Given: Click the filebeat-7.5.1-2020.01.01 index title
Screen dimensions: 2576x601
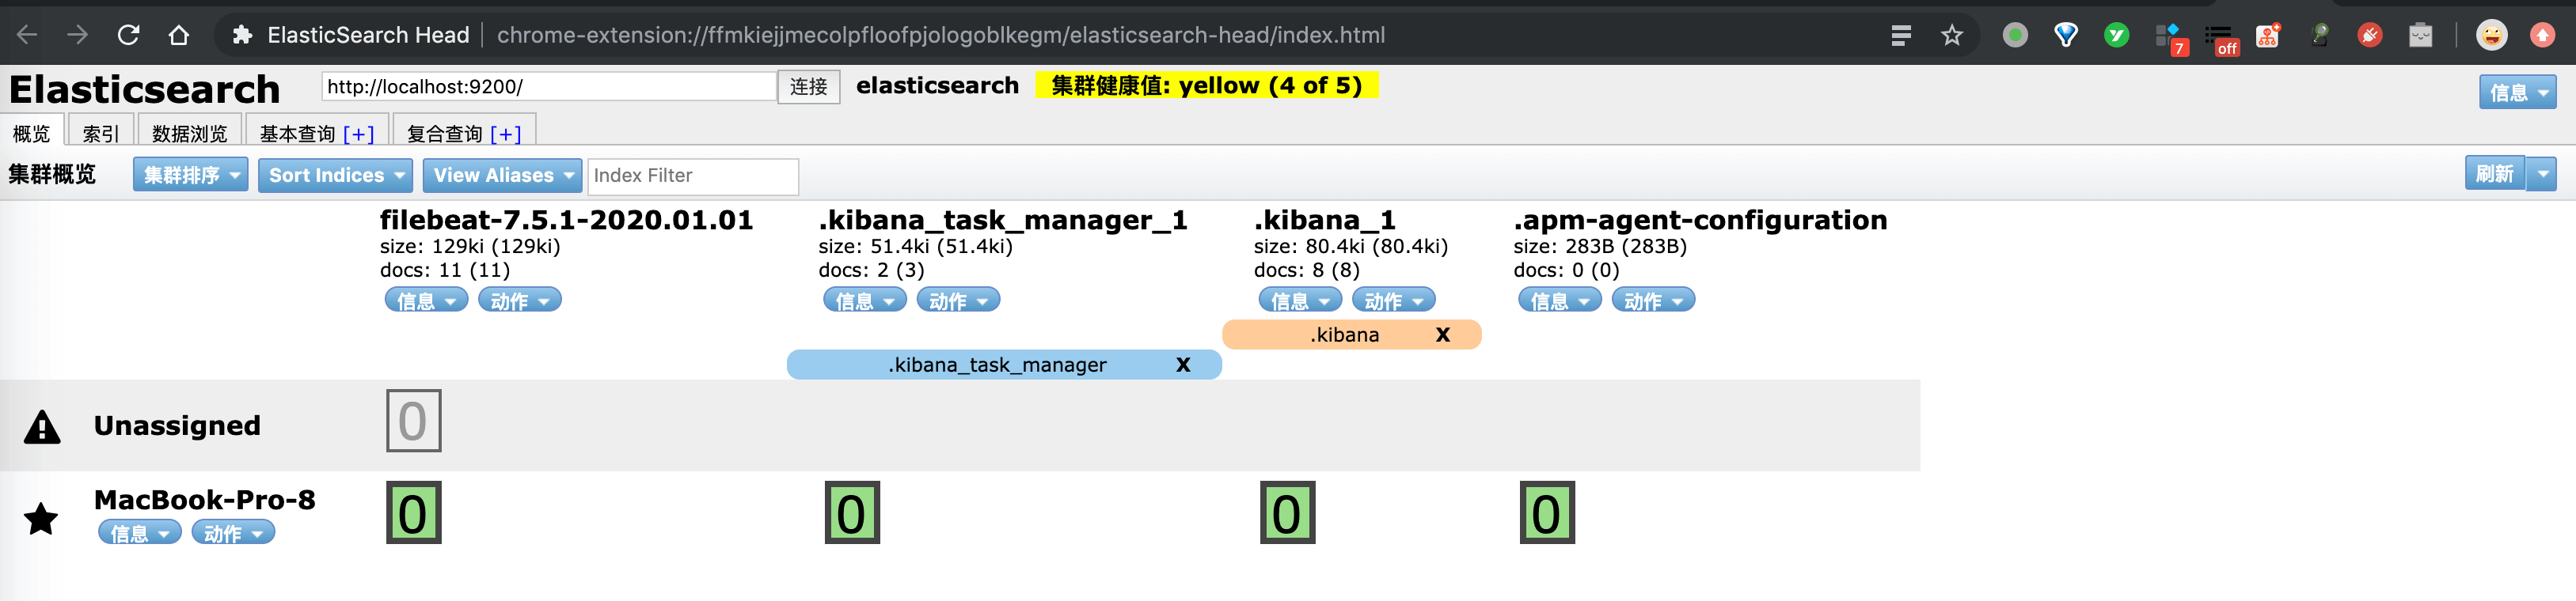Looking at the screenshot, I should 566,220.
